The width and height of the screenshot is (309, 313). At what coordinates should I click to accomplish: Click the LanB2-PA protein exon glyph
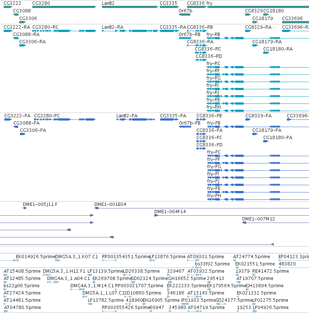136,119
